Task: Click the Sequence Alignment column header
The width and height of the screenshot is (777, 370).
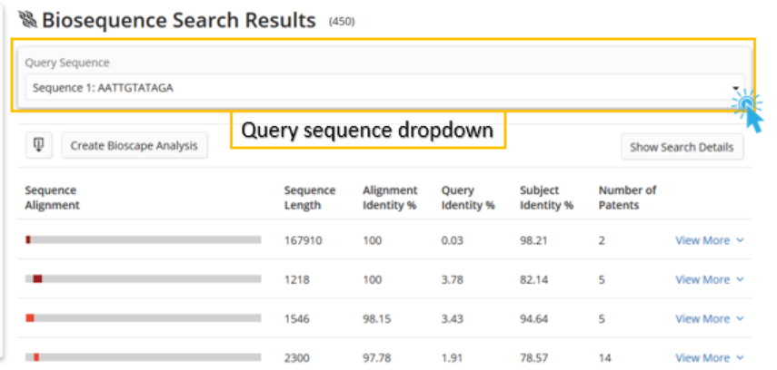Action: coord(52,198)
